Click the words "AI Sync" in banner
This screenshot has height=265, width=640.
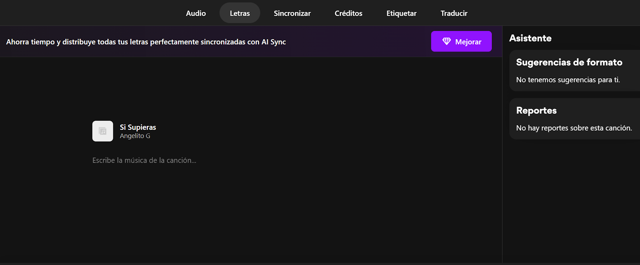274,42
